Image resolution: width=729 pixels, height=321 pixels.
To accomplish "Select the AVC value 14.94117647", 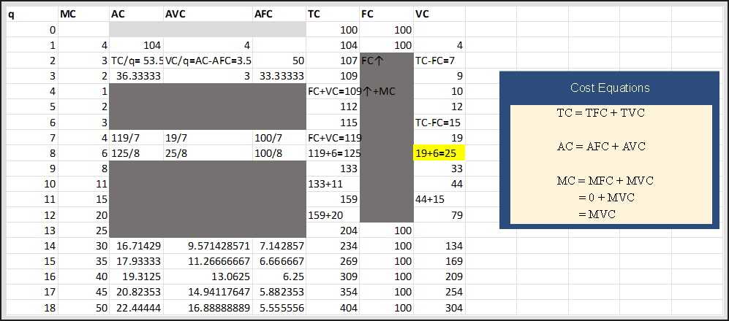I will (208, 293).
